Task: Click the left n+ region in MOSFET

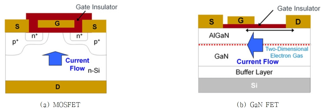Action: tap(34, 36)
